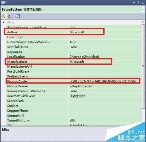
Task: Click the Chinese (Simplified) value
Action: [84, 57]
